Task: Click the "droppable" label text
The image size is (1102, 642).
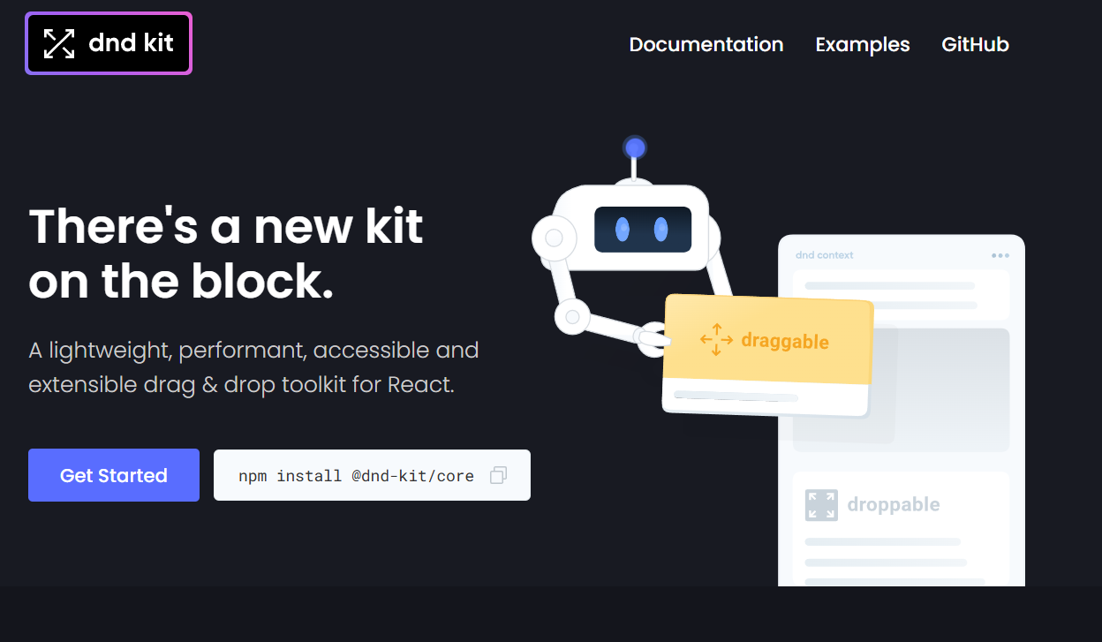Action: pyautogui.click(x=894, y=505)
